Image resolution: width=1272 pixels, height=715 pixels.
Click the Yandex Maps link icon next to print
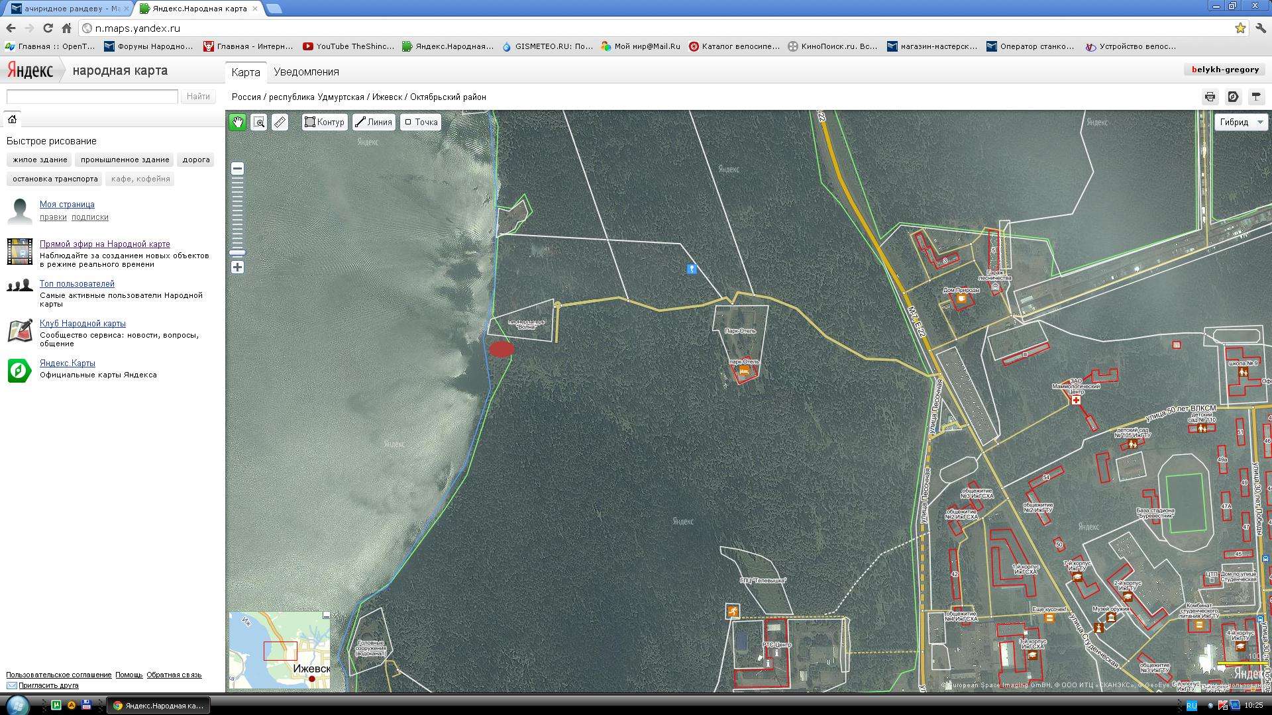[1233, 97]
